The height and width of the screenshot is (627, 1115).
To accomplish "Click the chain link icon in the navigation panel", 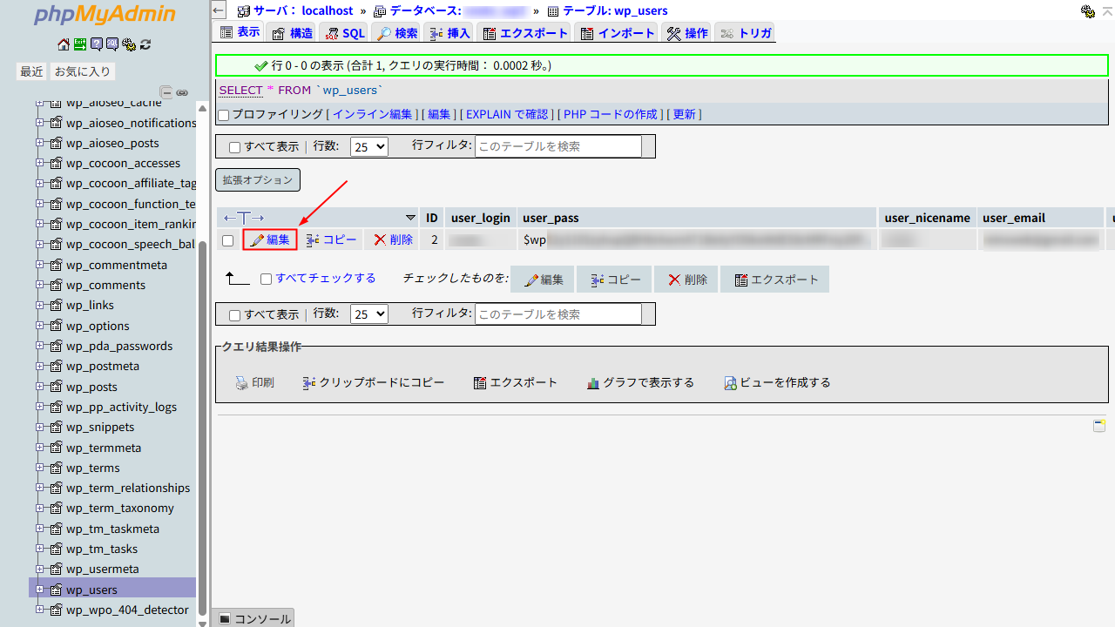I will coord(182,92).
